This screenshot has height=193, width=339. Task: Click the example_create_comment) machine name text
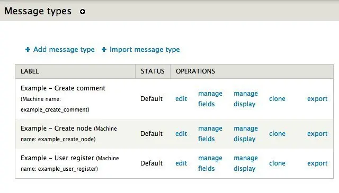click(x=55, y=109)
